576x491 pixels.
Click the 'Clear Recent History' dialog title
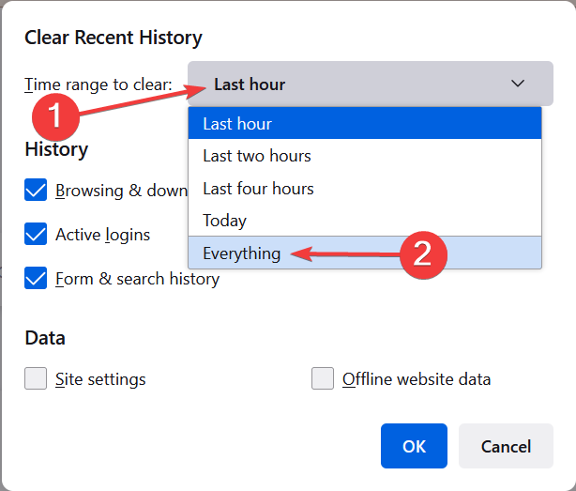click(x=114, y=38)
